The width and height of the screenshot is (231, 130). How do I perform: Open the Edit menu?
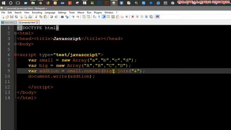click(10, 13)
